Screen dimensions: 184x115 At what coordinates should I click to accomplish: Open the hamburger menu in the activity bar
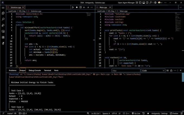[3, 8]
